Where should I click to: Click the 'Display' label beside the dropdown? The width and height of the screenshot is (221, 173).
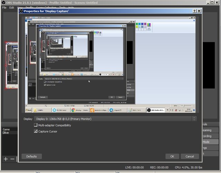point(28,119)
